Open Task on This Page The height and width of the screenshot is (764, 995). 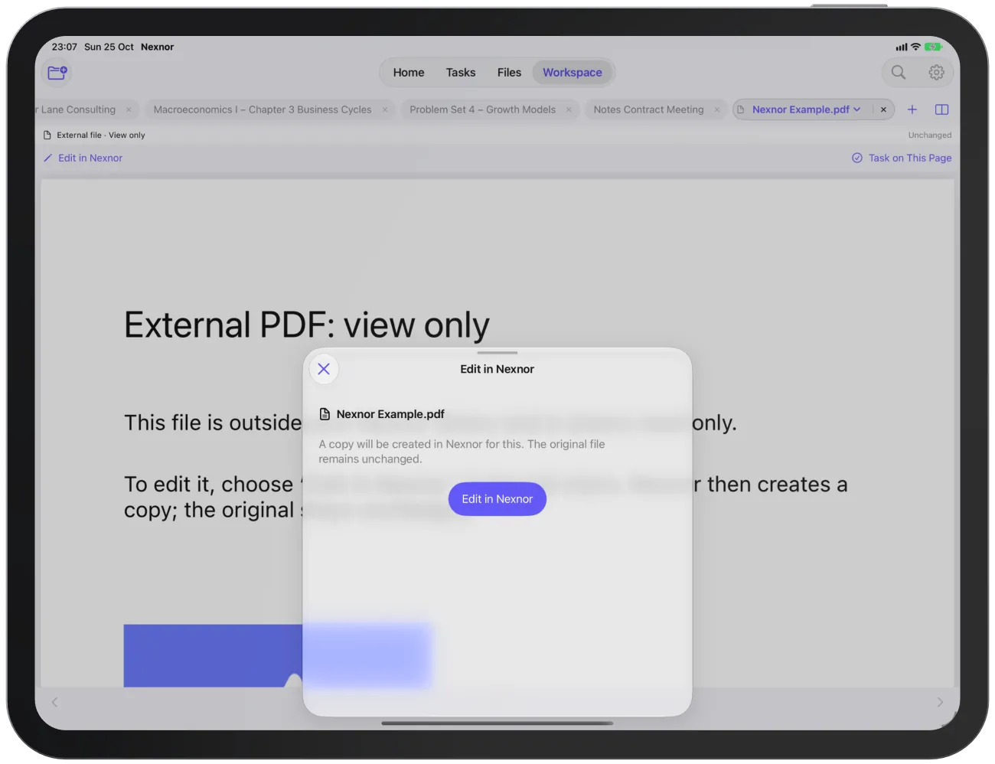pyautogui.click(x=902, y=158)
